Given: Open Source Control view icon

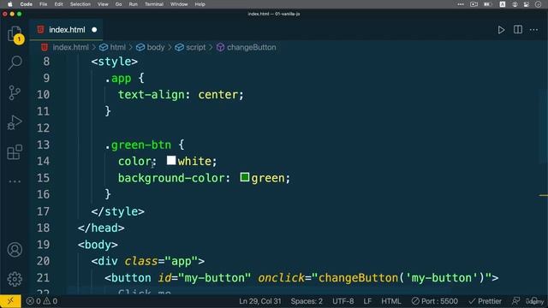Looking at the screenshot, I should (15, 92).
